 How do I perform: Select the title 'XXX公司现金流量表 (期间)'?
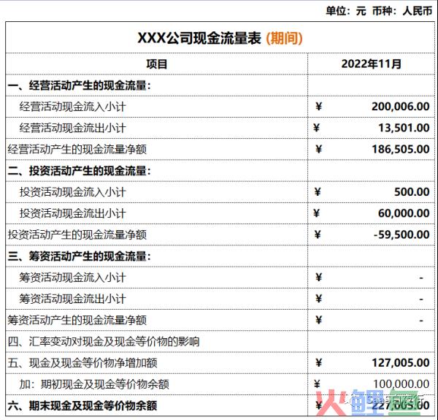click(x=220, y=38)
